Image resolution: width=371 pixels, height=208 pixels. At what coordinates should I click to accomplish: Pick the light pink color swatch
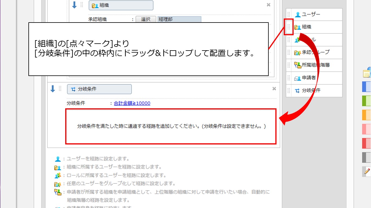coord(367,129)
